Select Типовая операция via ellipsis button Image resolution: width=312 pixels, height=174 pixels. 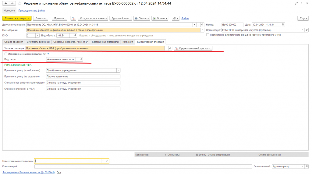(x=166, y=48)
